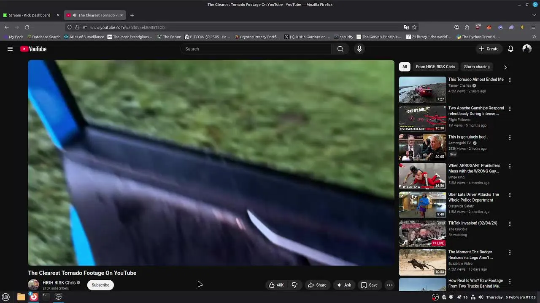Screen dimensions: 540x303
Task: Open the Firefox extensions puzzle icon
Action: [467, 27]
